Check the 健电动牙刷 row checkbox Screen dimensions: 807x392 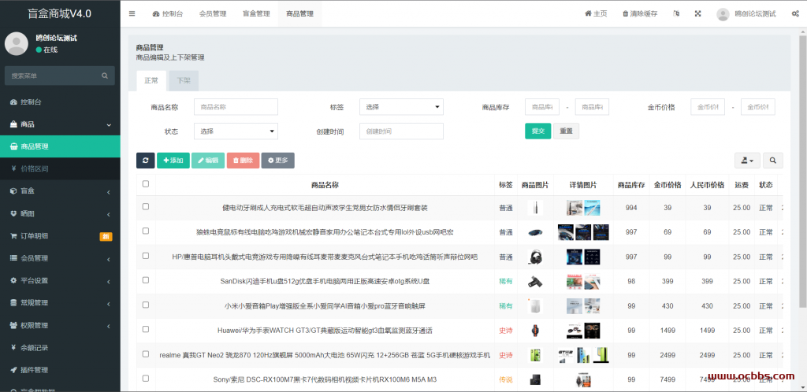[x=146, y=206]
